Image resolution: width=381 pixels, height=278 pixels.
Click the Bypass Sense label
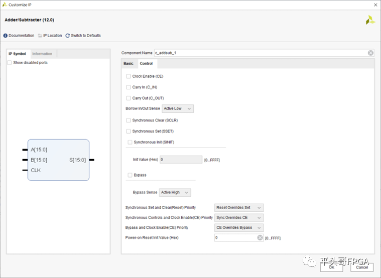[x=145, y=192]
